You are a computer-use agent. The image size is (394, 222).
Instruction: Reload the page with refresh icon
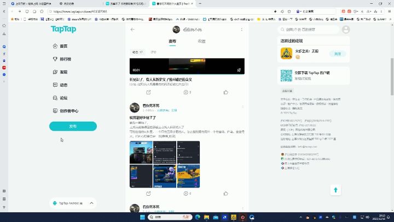[x=27, y=12]
